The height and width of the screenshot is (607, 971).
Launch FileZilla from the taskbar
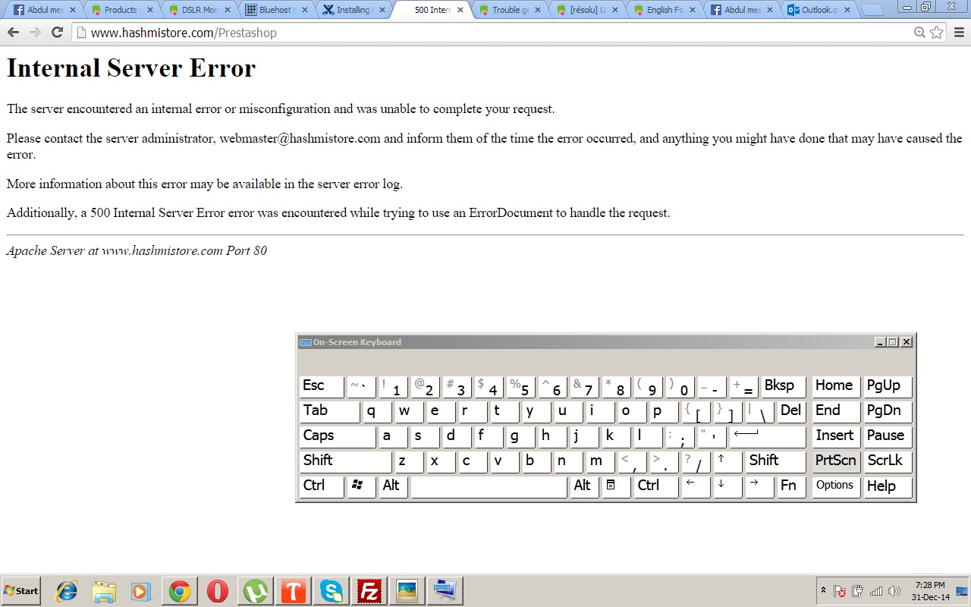point(369,590)
